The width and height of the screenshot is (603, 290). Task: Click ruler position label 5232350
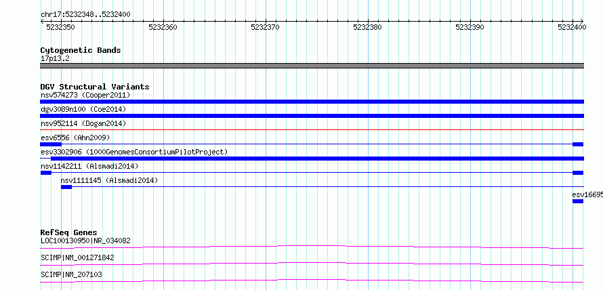tap(60, 27)
